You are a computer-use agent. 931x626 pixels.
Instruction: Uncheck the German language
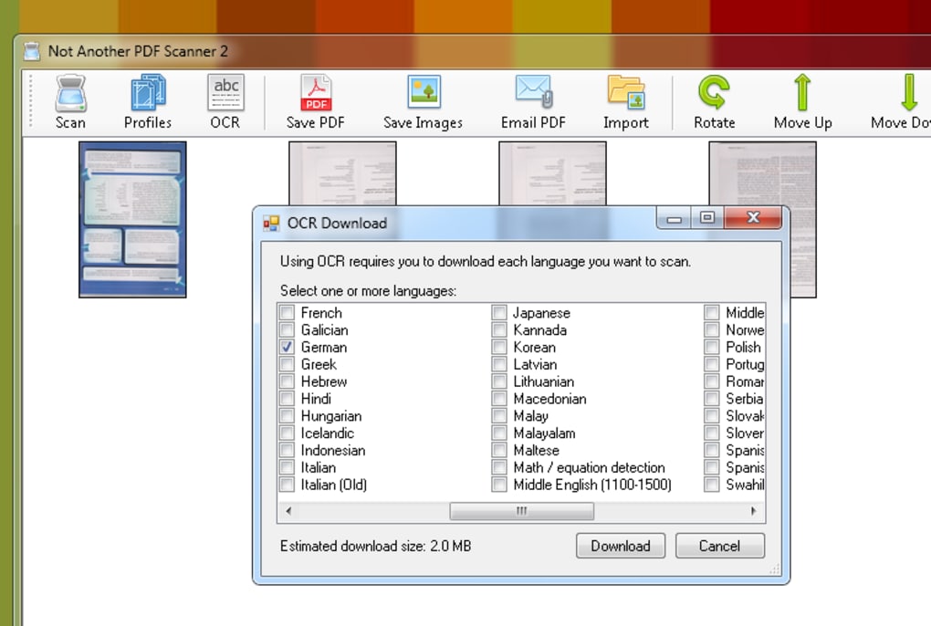click(286, 347)
